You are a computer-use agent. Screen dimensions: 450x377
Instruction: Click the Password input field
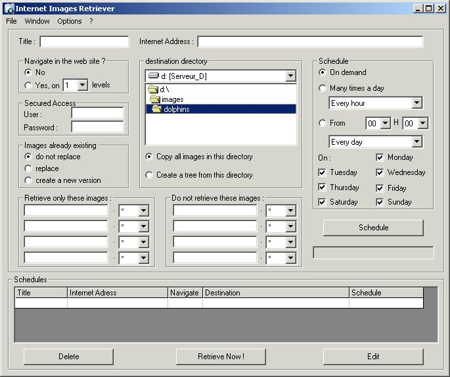98,127
